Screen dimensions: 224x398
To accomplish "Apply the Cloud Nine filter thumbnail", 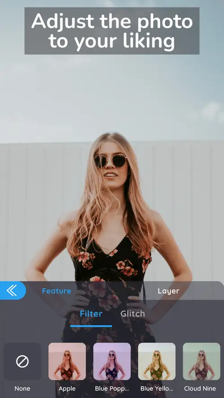I will [202, 361].
